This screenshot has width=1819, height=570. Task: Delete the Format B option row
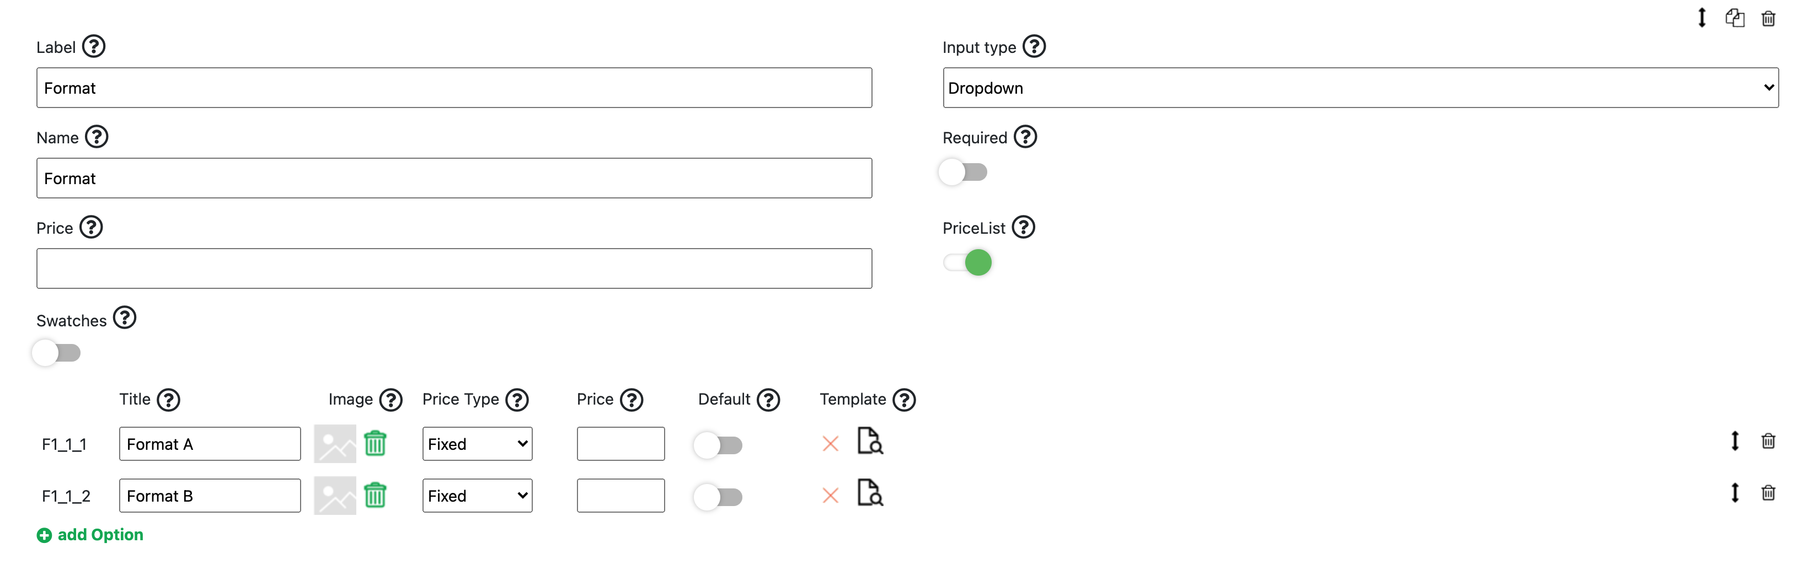click(1768, 493)
